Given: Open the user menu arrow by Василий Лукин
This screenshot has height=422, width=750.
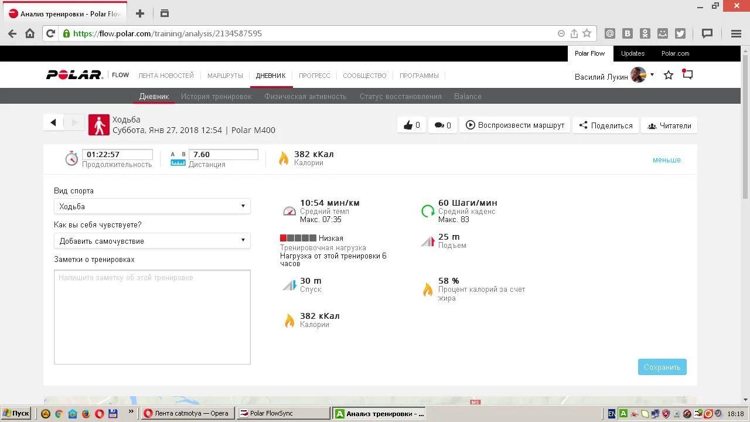Looking at the screenshot, I should tap(652, 75).
